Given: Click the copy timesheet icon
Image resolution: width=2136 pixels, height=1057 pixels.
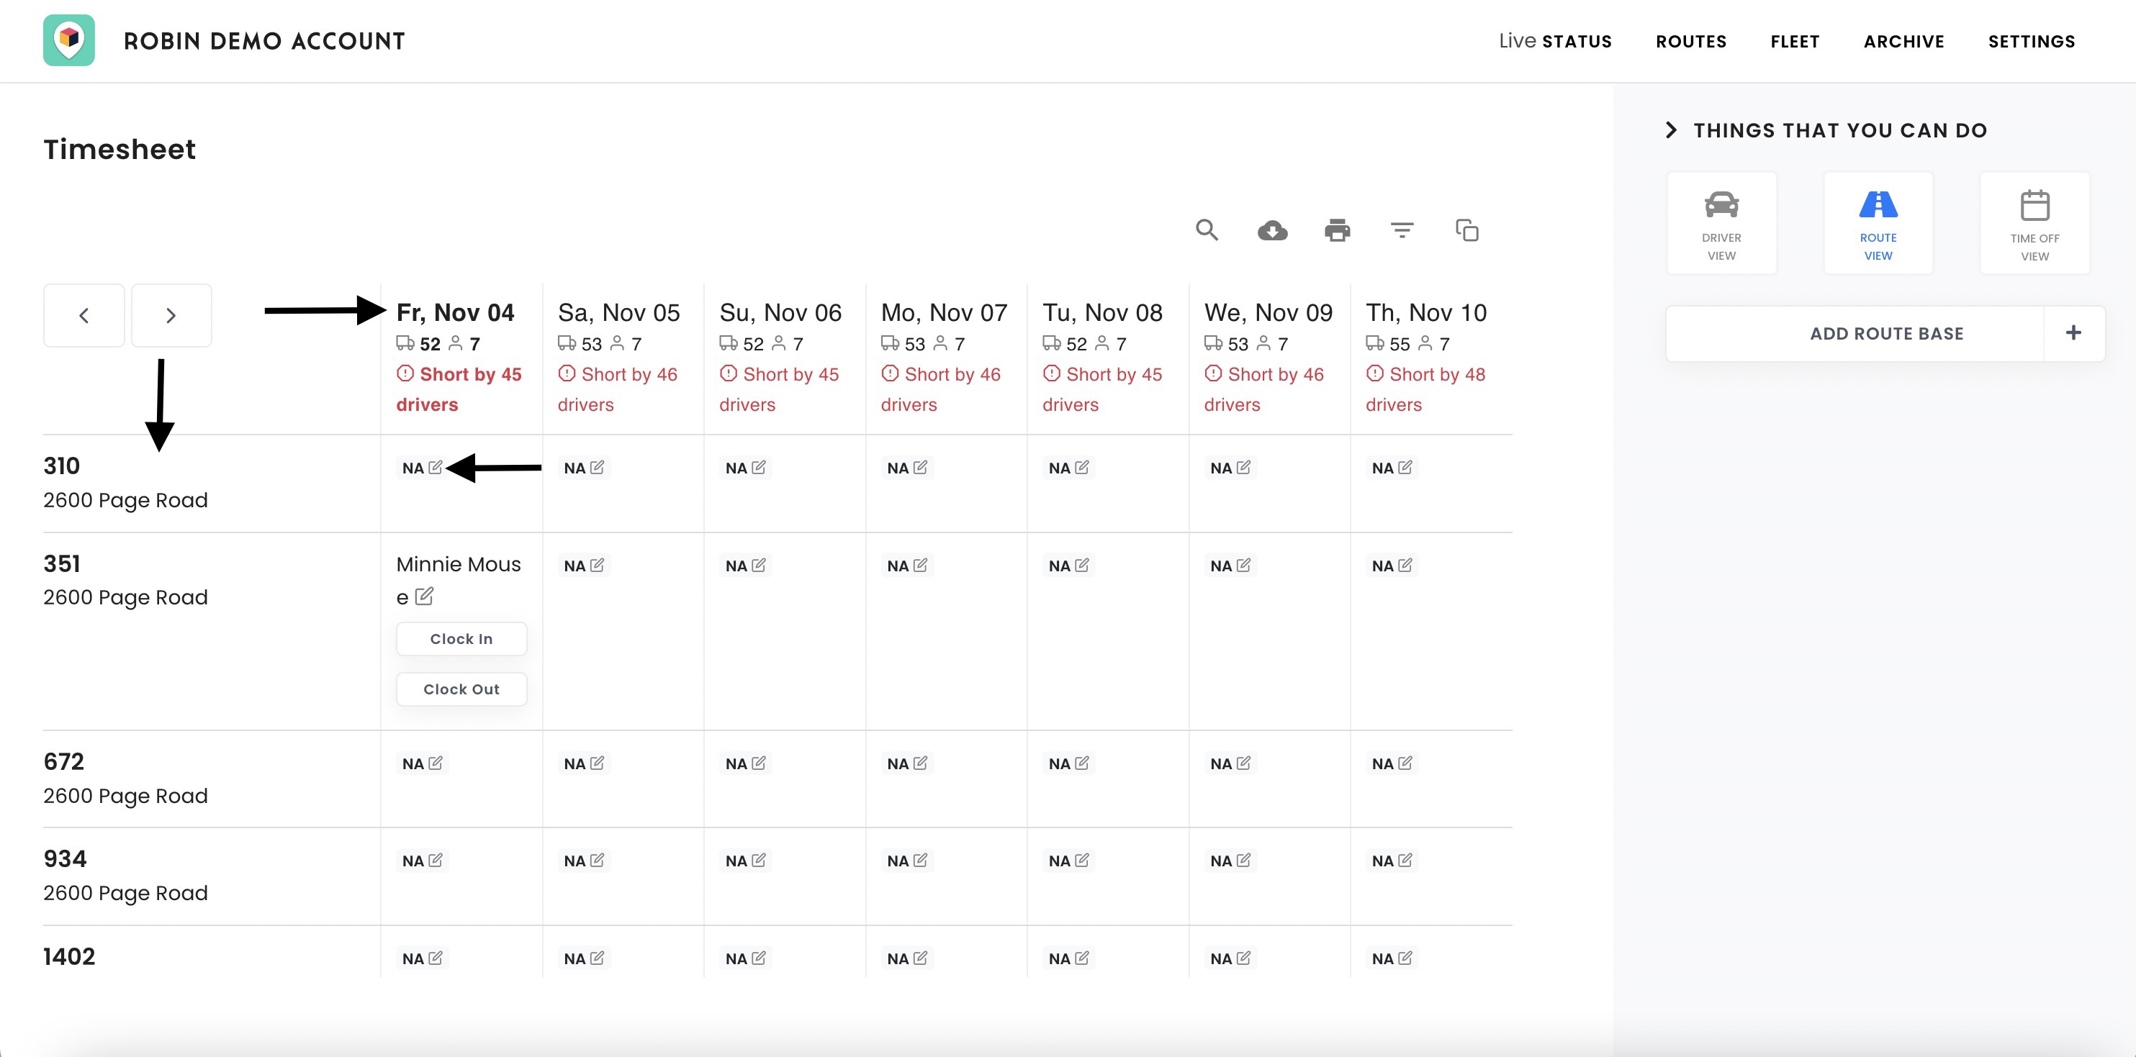Looking at the screenshot, I should [1466, 230].
